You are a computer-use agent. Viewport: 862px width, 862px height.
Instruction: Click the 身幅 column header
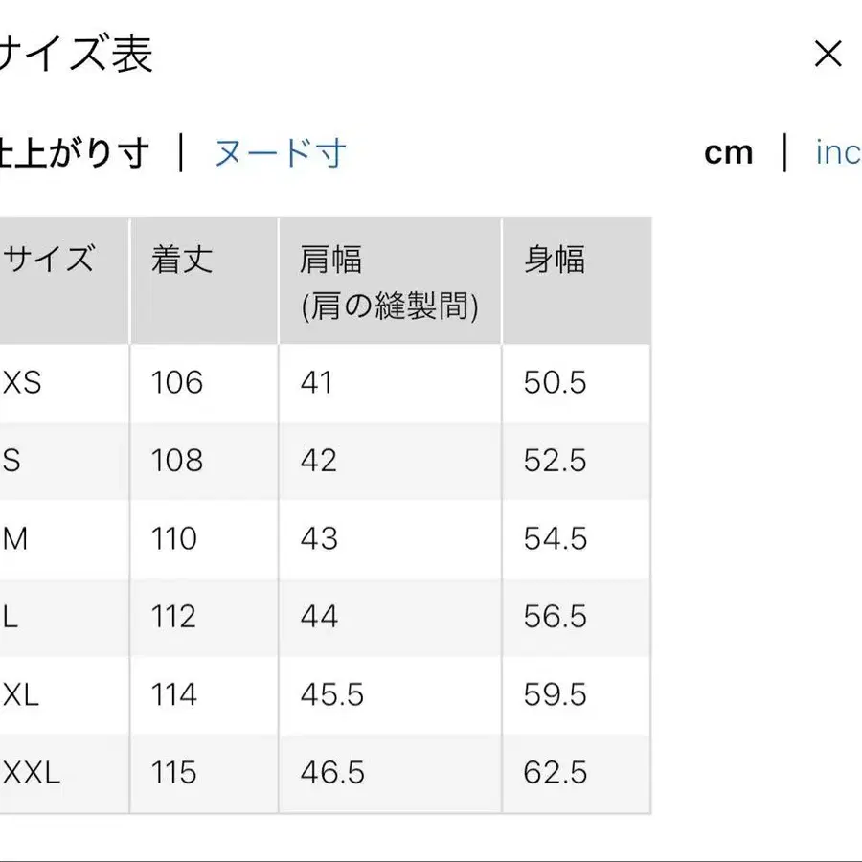pyautogui.click(x=556, y=259)
